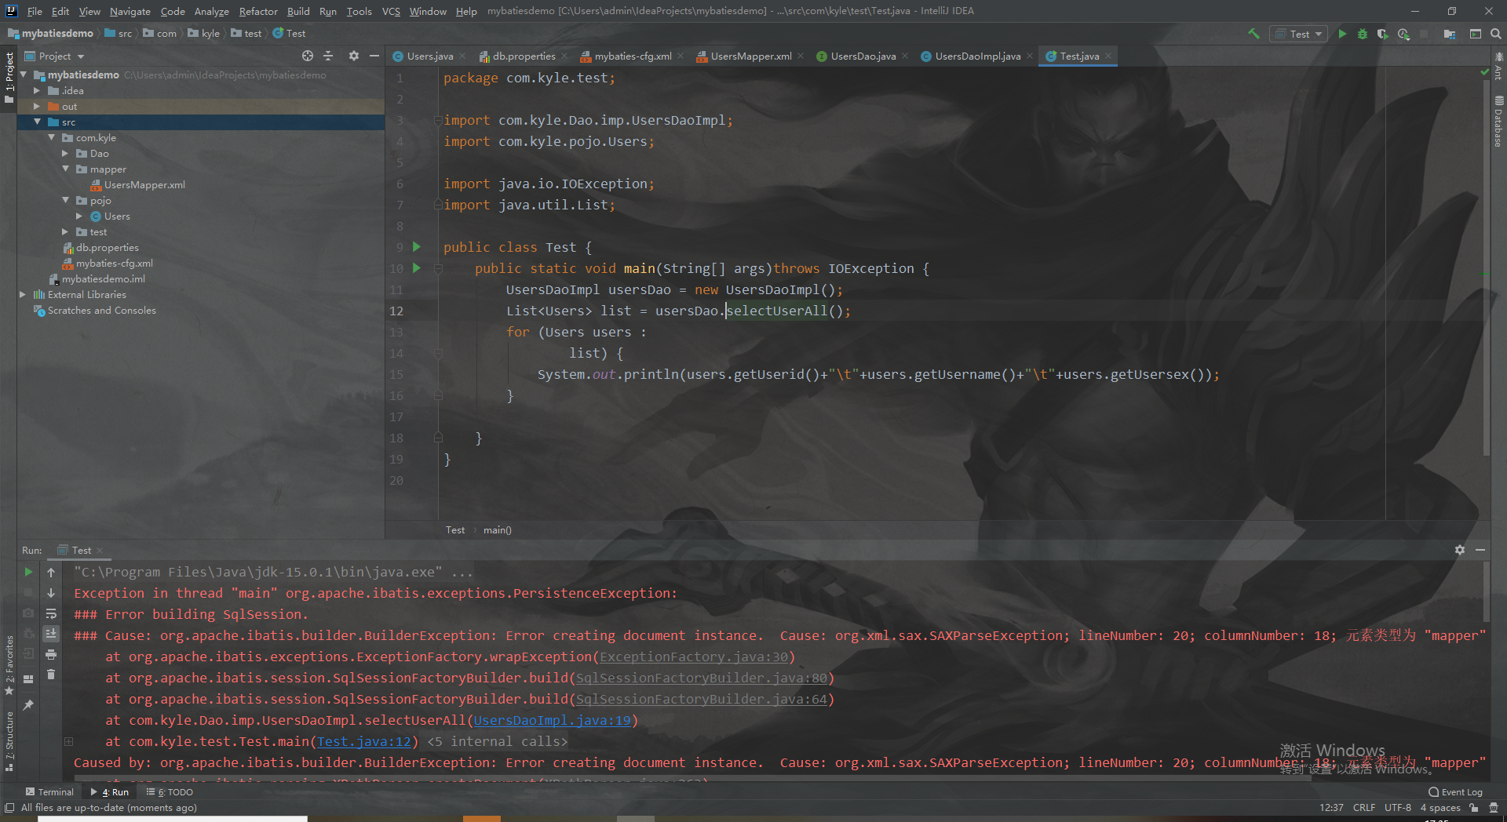Open the VCS menu
Viewport: 1507px width, 822px height.
coord(391,11)
